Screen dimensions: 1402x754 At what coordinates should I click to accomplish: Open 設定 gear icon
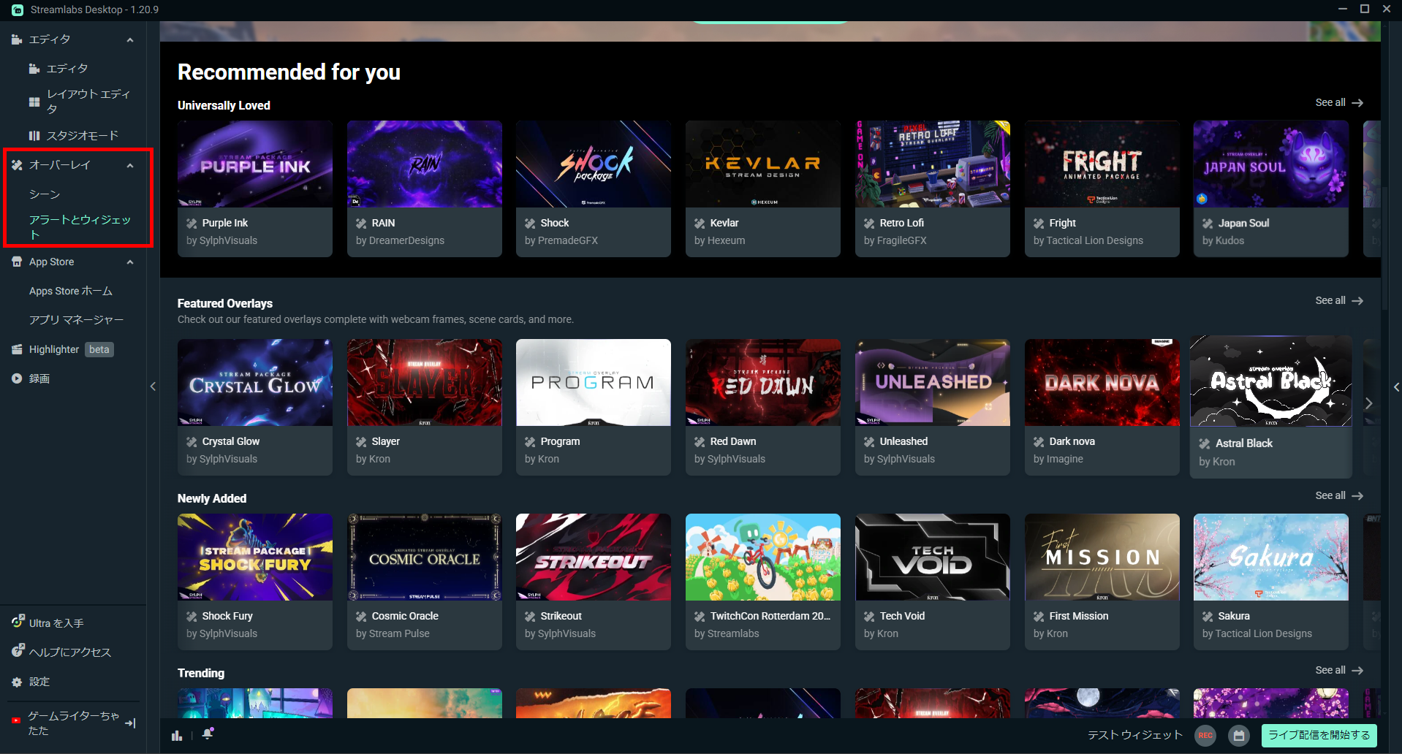[x=17, y=682]
